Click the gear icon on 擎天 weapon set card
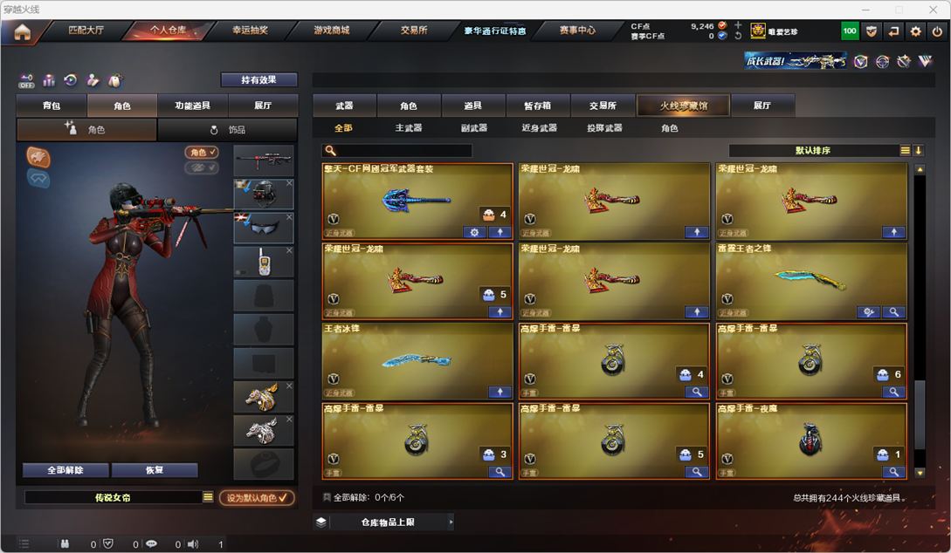Image resolution: width=951 pixels, height=553 pixels. (474, 232)
